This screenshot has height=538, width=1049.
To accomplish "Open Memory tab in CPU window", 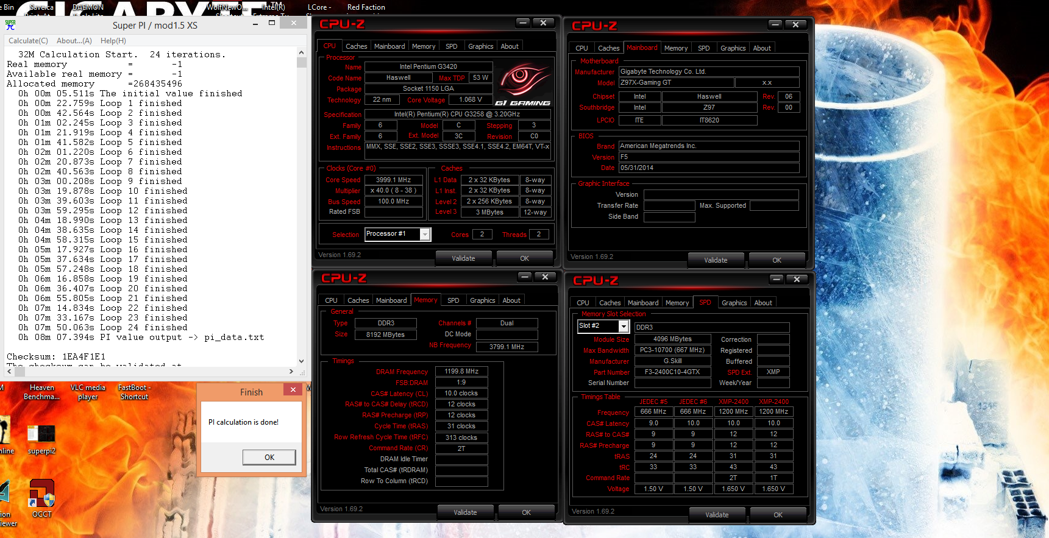I will [x=424, y=46].
